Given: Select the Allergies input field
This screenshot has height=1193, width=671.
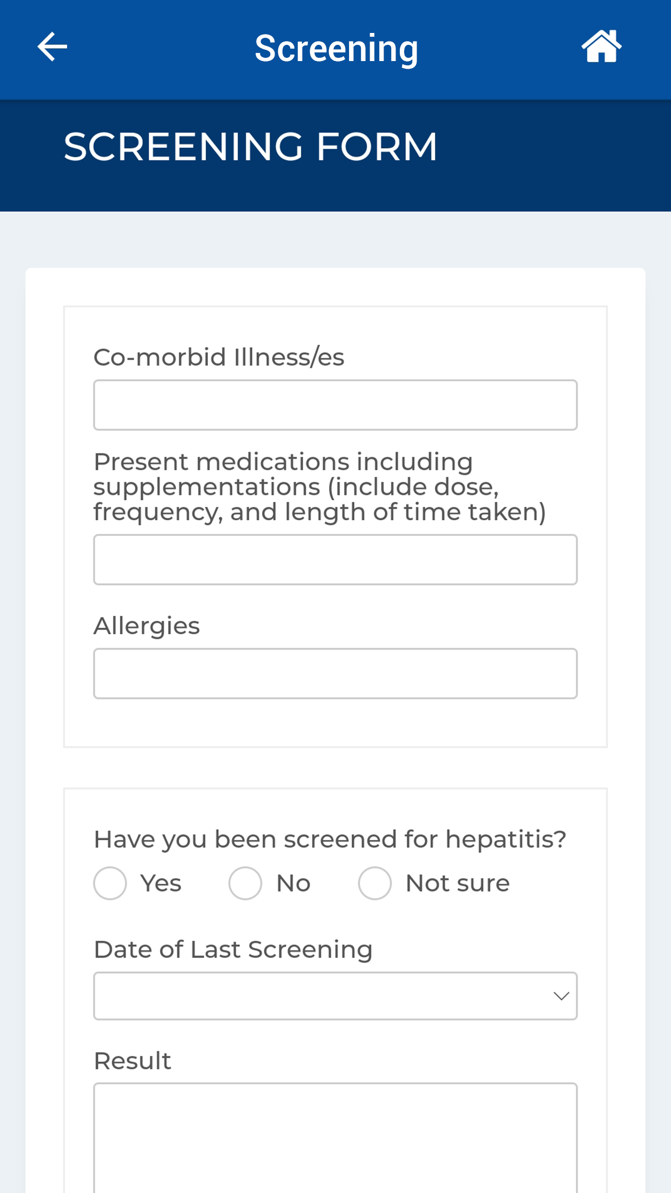Looking at the screenshot, I should [x=335, y=674].
